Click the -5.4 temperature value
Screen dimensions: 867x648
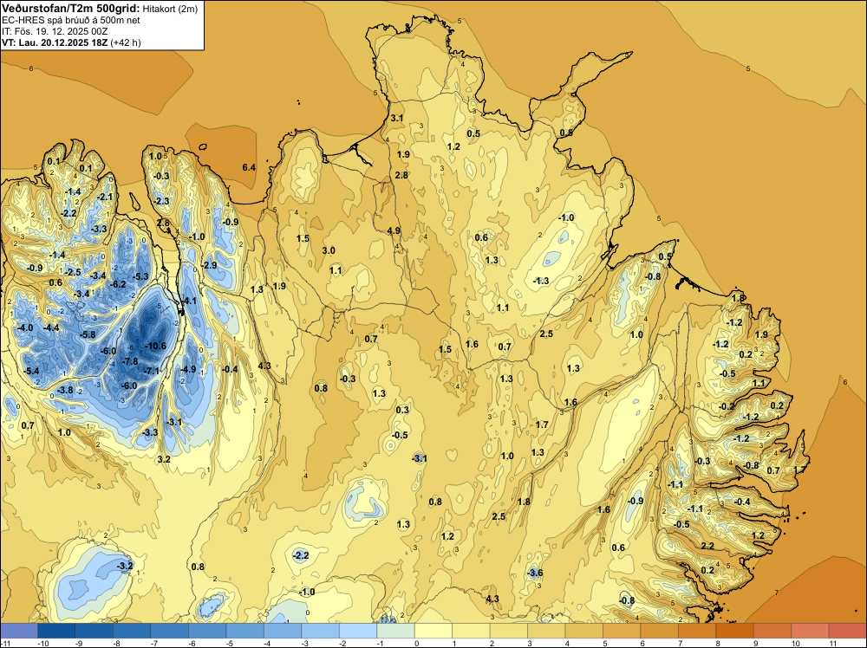point(31,371)
